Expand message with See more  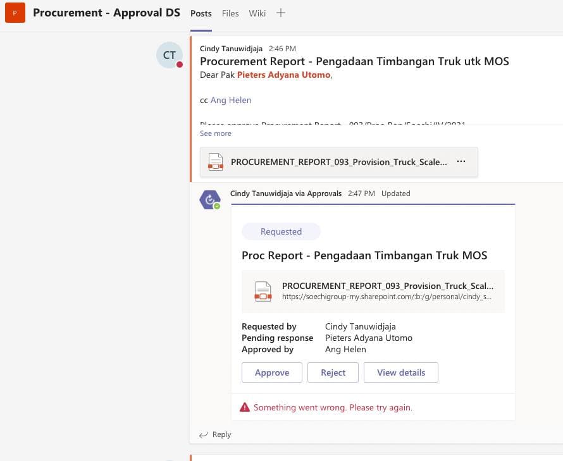[216, 133]
